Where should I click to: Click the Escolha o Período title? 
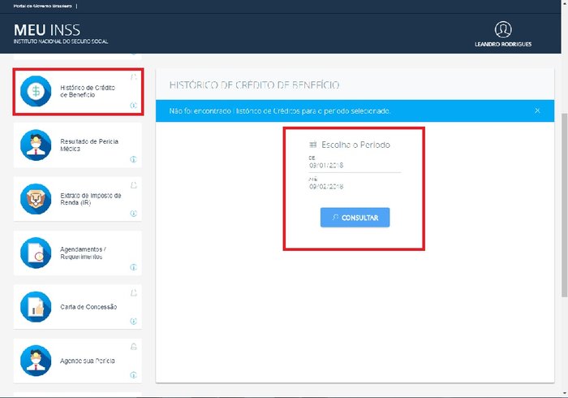pyautogui.click(x=355, y=145)
